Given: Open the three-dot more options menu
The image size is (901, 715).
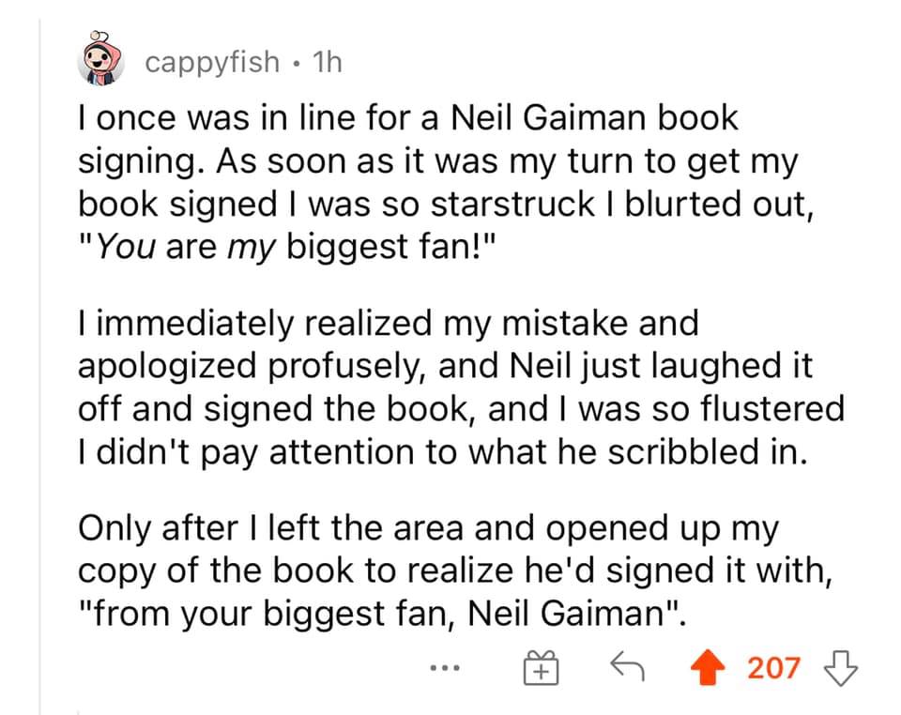Looking at the screenshot, I should click(x=439, y=668).
